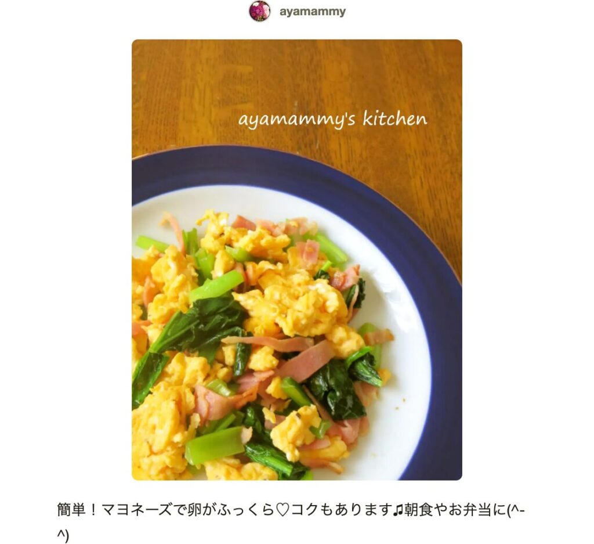Select the recipe caption starting with 簡単!マヨネーズ
Screen dimensions: 594x544
pyautogui.click(x=291, y=523)
